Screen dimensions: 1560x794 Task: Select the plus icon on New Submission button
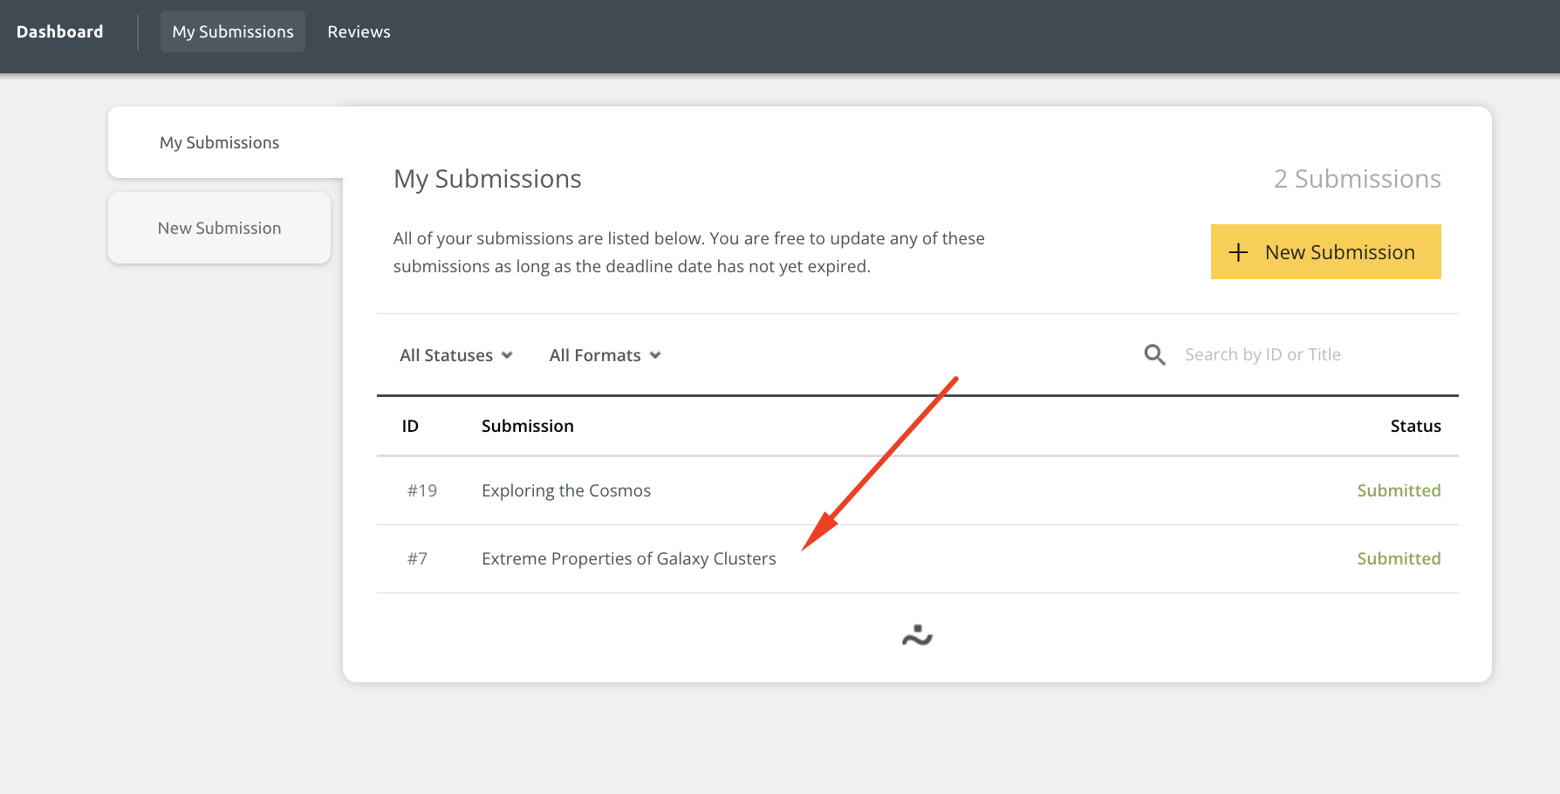[x=1238, y=252]
